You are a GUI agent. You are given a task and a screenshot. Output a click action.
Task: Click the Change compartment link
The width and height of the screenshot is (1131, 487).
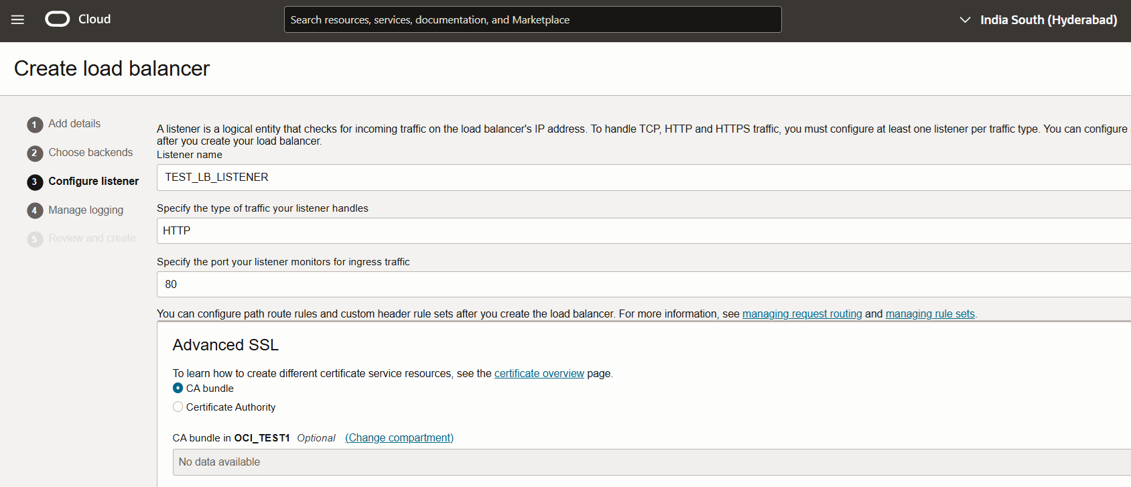[399, 438]
